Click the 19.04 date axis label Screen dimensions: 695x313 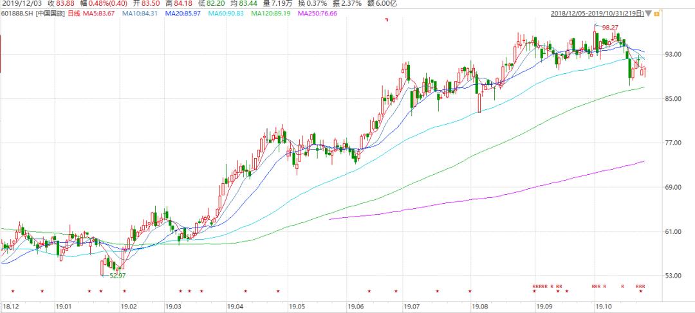(235, 306)
